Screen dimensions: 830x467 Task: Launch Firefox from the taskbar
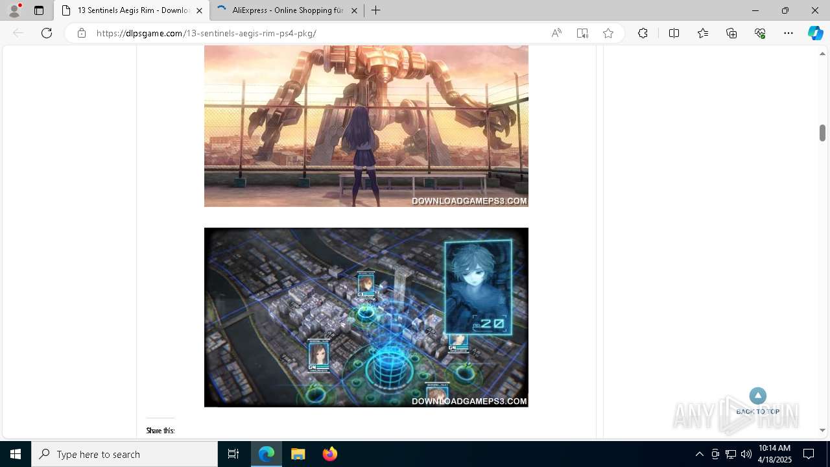point(329,454)
